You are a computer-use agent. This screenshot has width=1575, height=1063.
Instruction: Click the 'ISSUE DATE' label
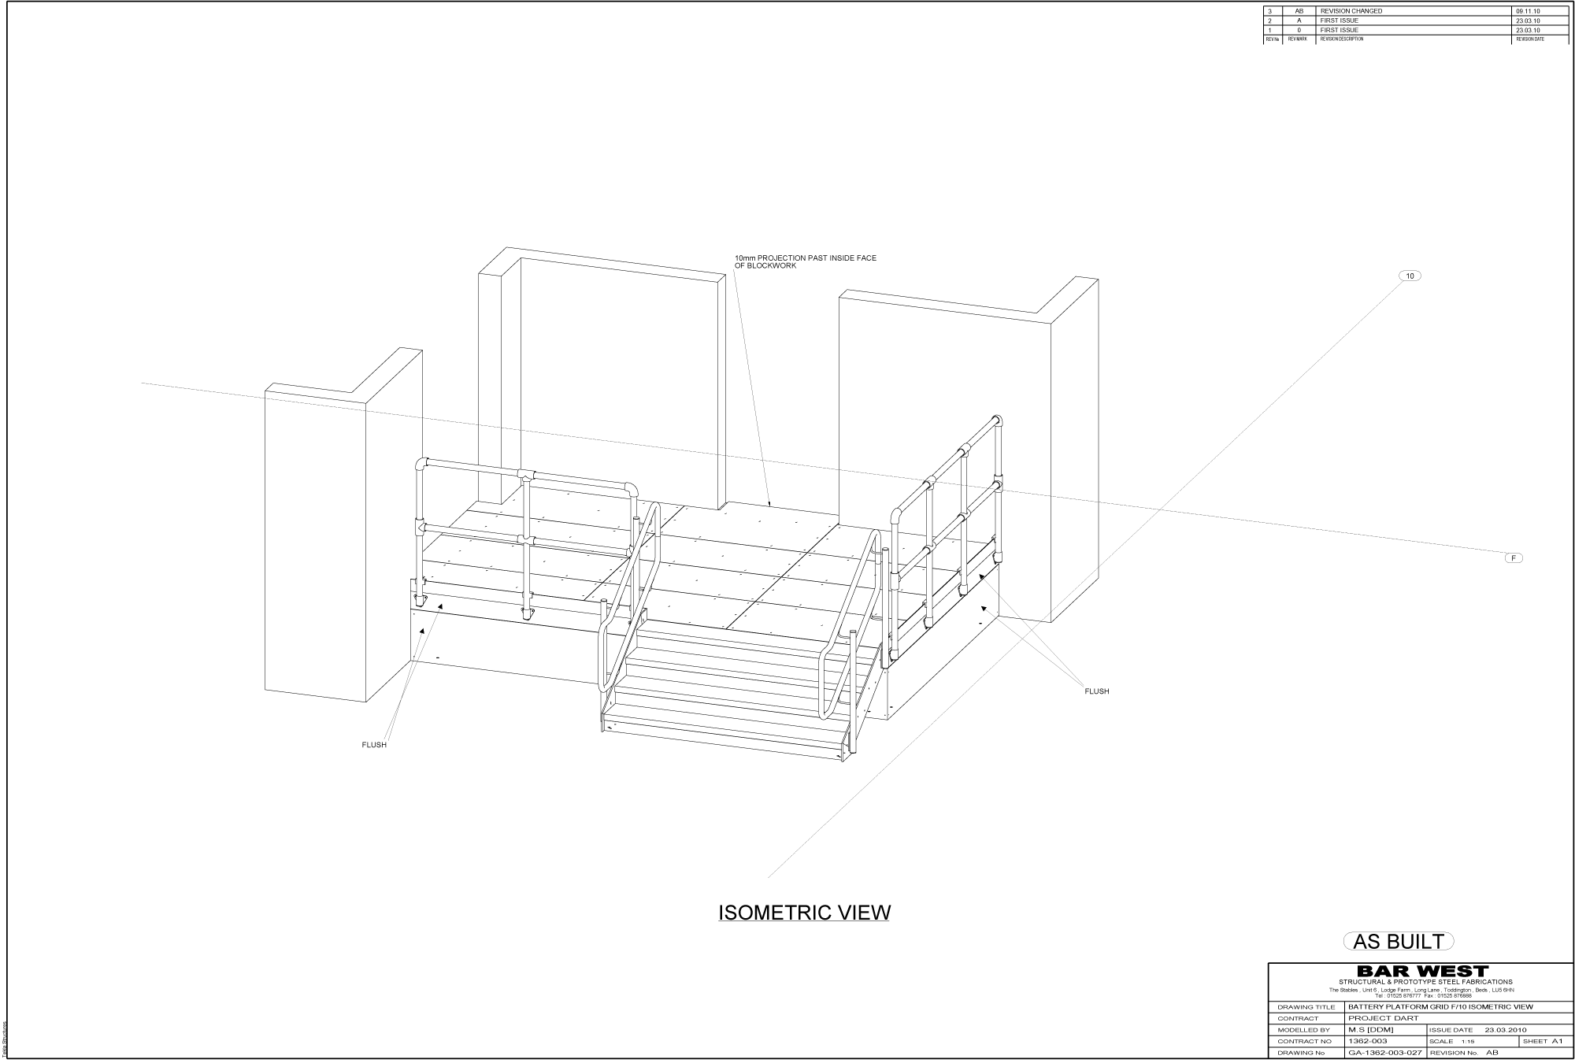pos(1451,1030)
